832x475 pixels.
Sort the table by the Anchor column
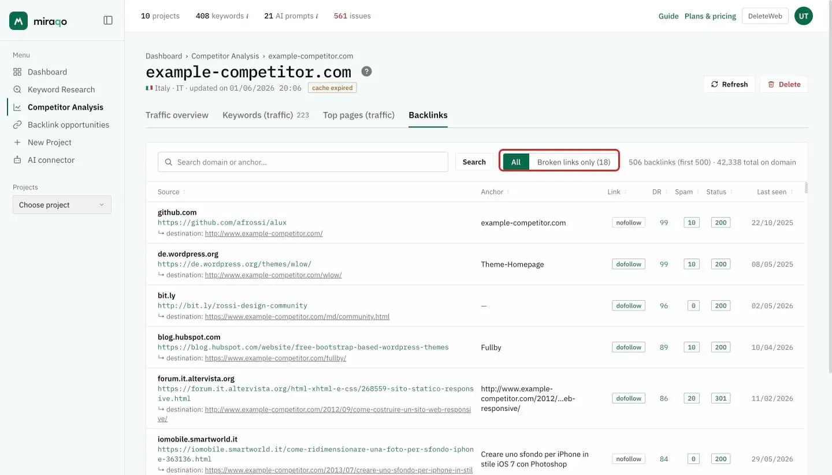(495, 192)
